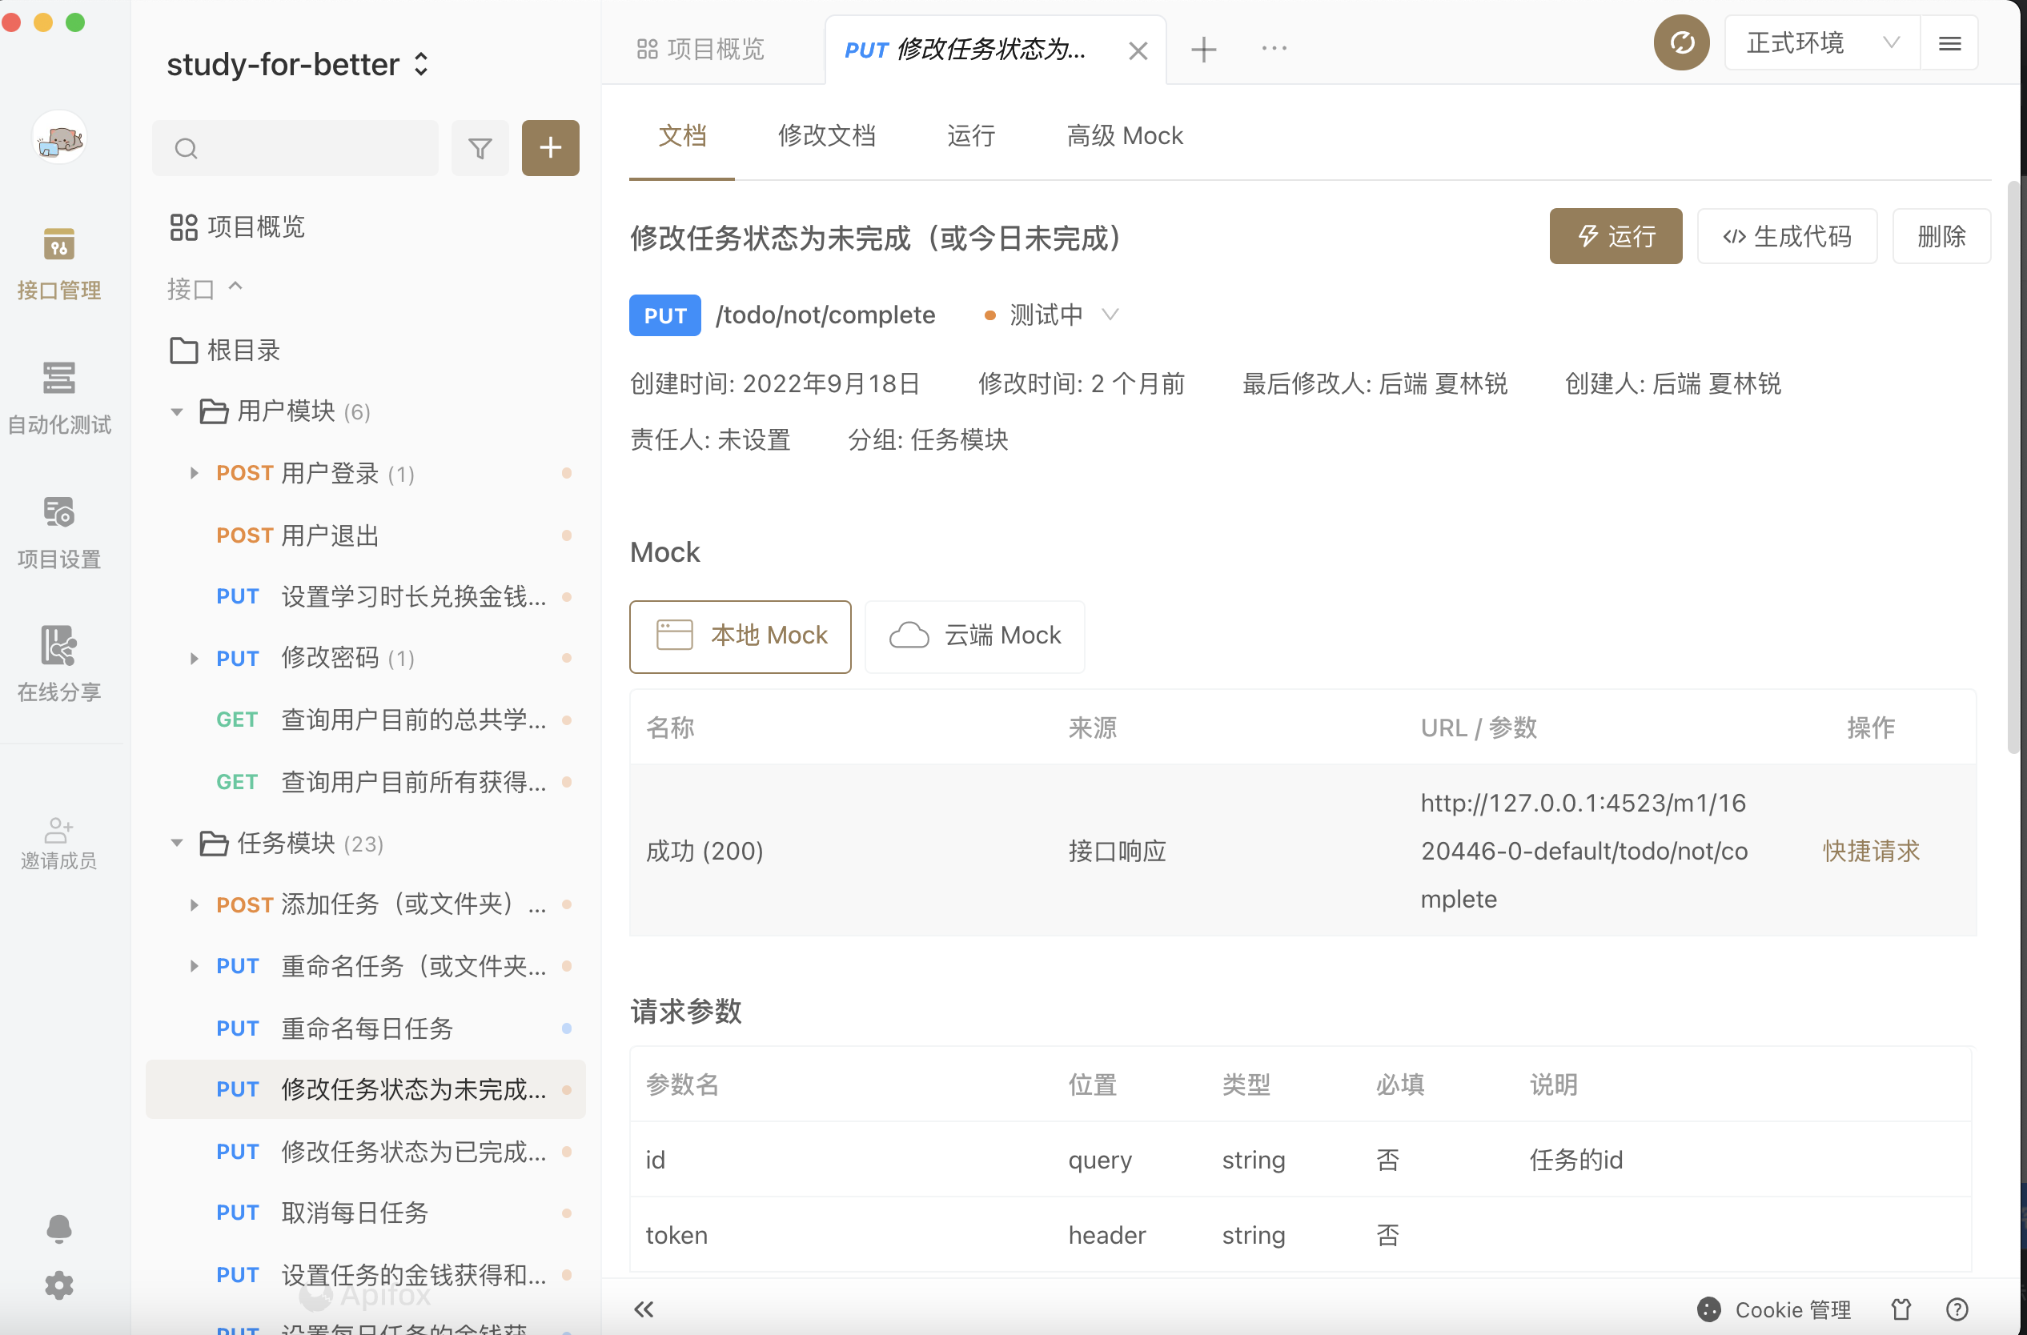This screenshot has height=1335, width=2027.
Task: Open GET 查询用户目前所有获得 endpoint
Action: coord(366,782)
